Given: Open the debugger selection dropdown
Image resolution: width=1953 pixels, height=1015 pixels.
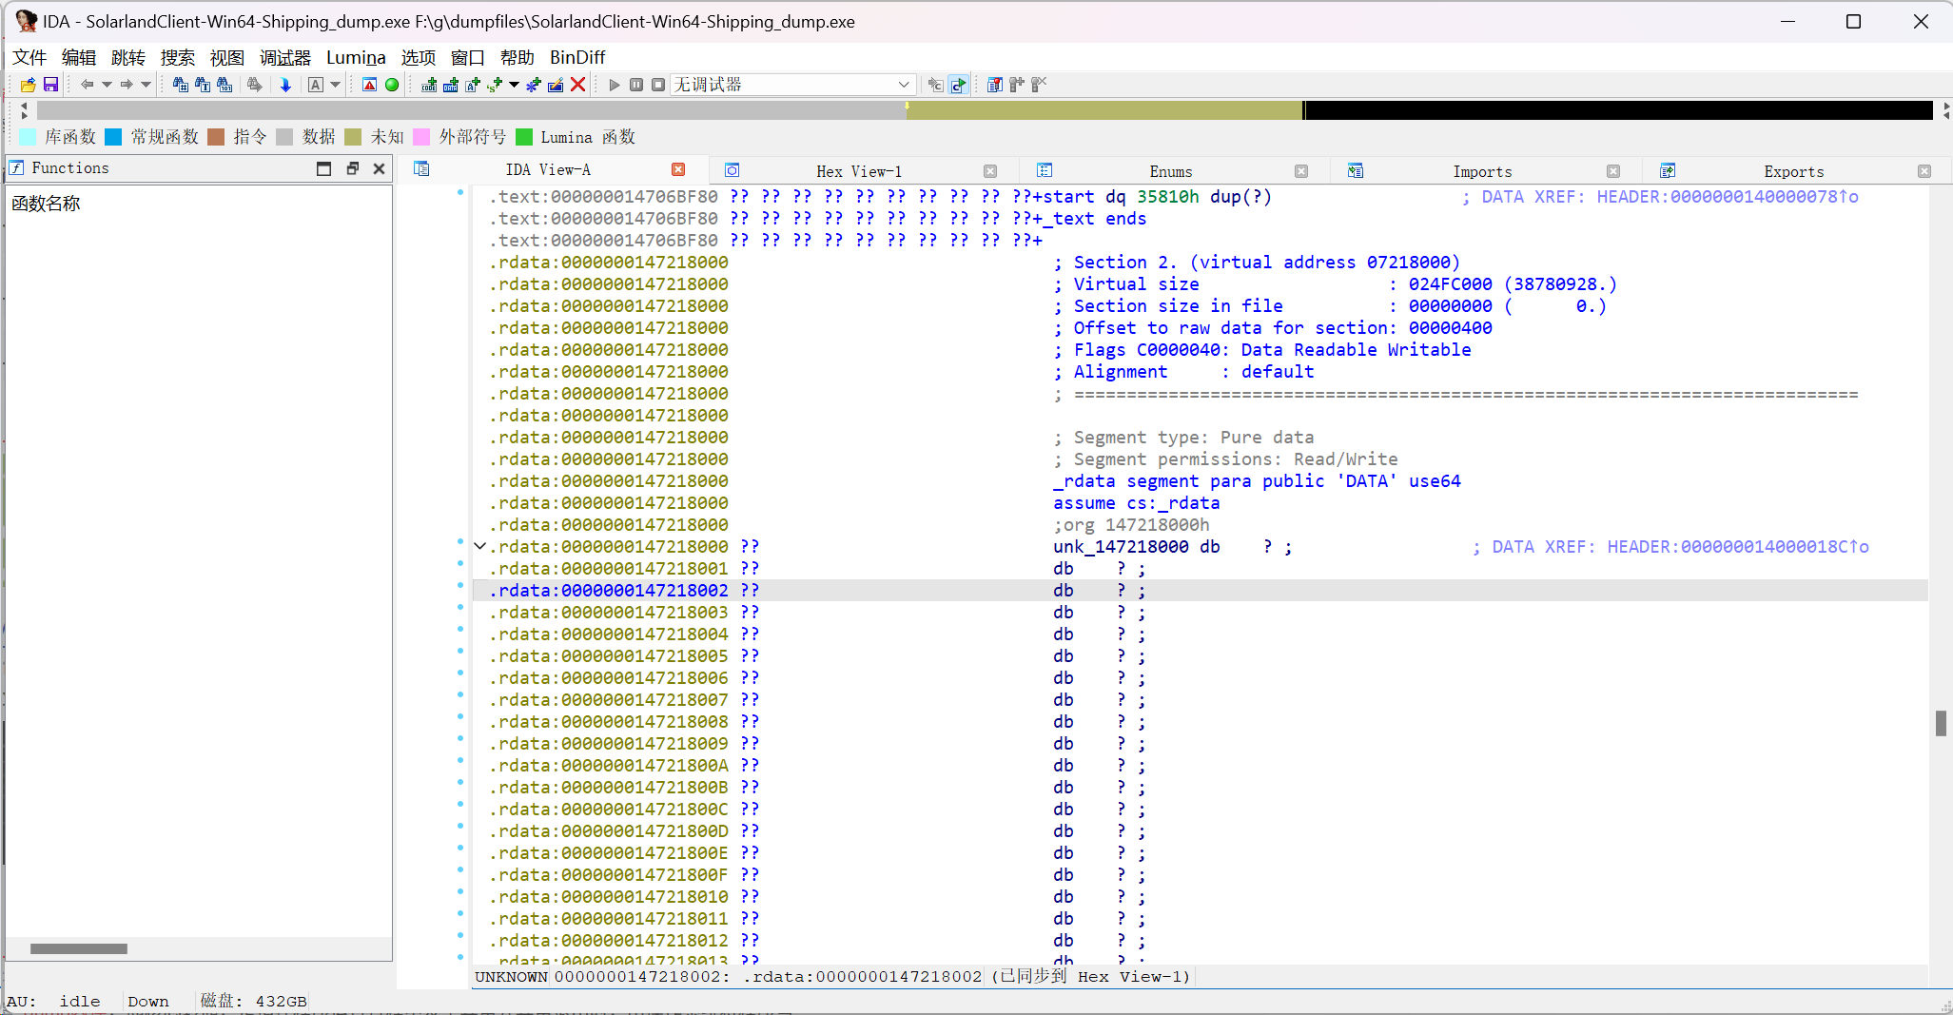Looking at the screenshot, I should pos(903,85).
